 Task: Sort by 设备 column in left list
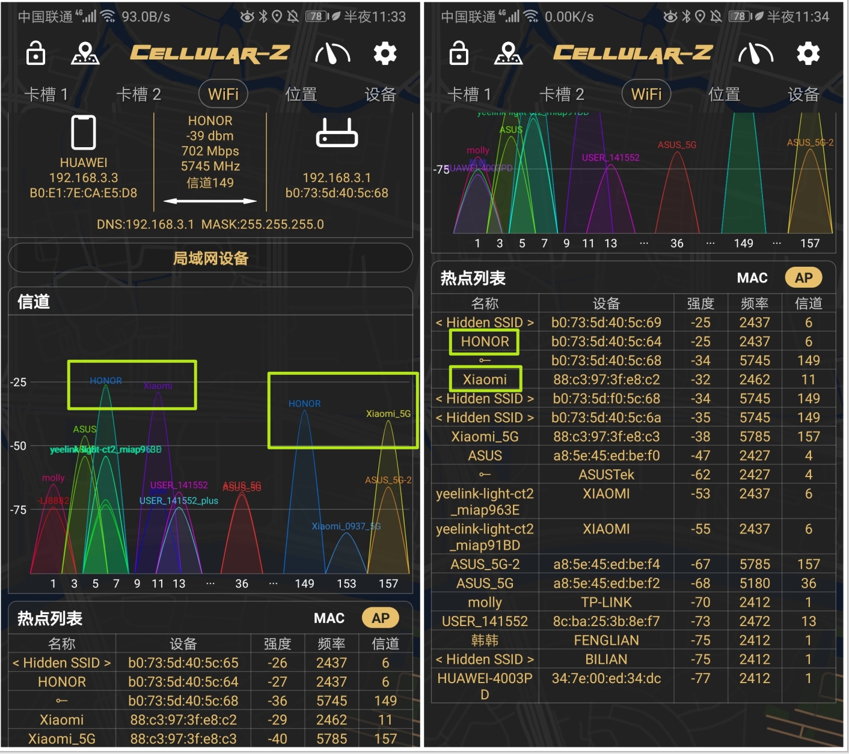point(183,643)
